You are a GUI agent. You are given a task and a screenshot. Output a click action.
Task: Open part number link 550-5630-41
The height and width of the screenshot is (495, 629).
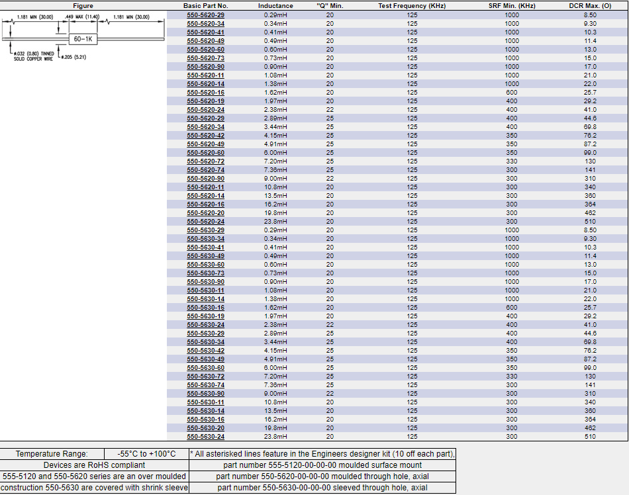205,247
